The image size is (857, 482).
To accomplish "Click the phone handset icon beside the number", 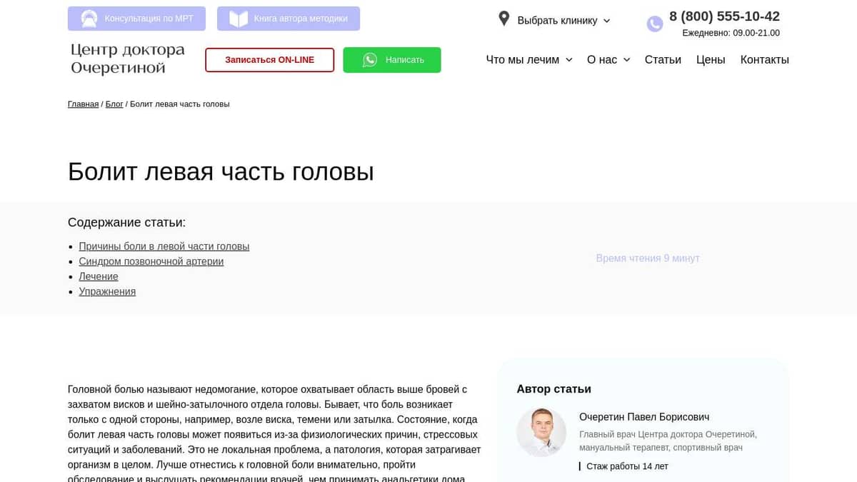I will (x=654, y=24).
